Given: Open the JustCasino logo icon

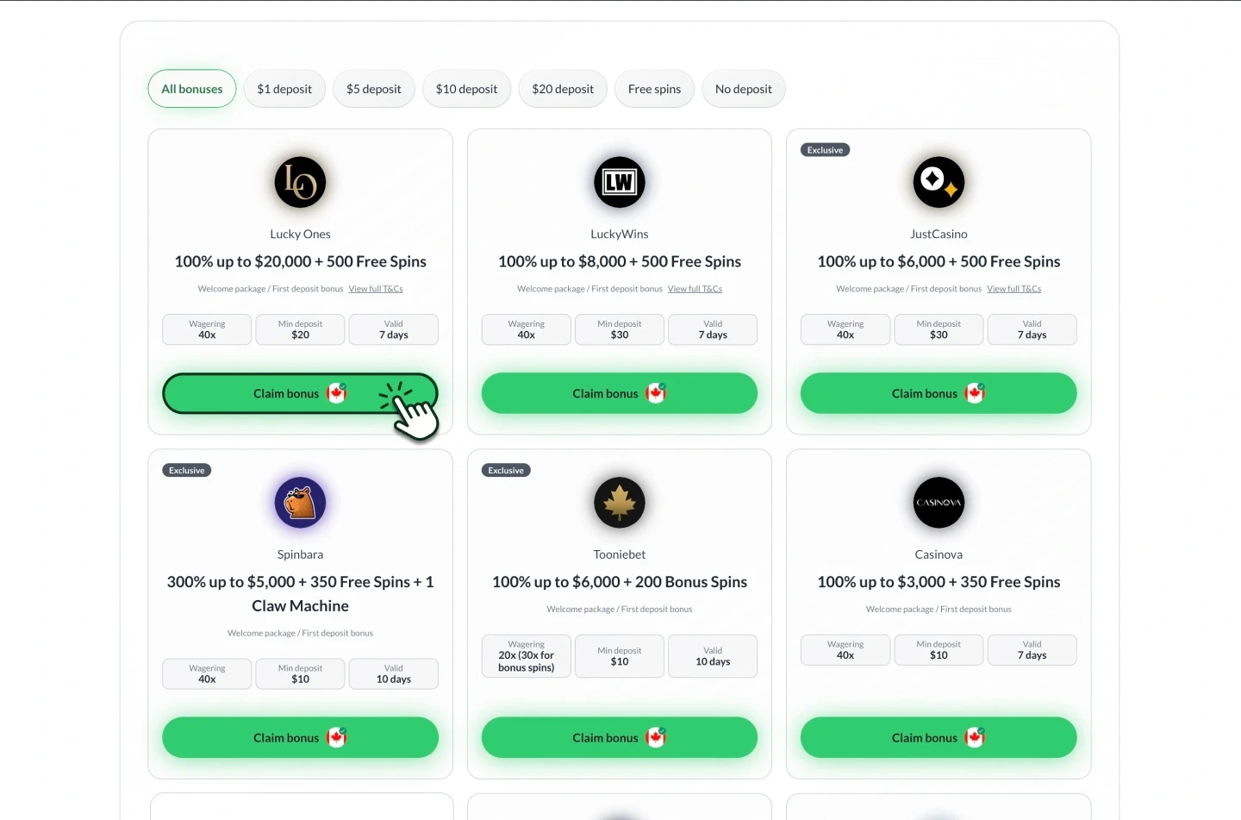Looking at the screenshot, I should click(x=939, y=182).
